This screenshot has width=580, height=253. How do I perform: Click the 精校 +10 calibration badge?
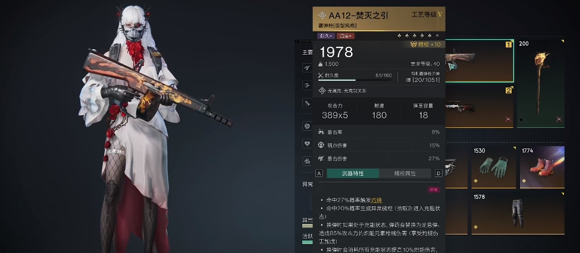tap(425, 45)
